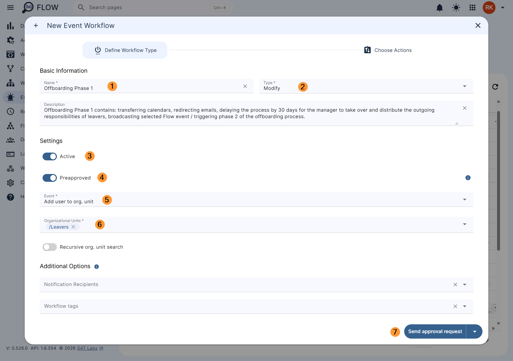Viewport: 513px width, 361px height.
Task: Open the branch fork sidebar icon
Action: point(10,68)
